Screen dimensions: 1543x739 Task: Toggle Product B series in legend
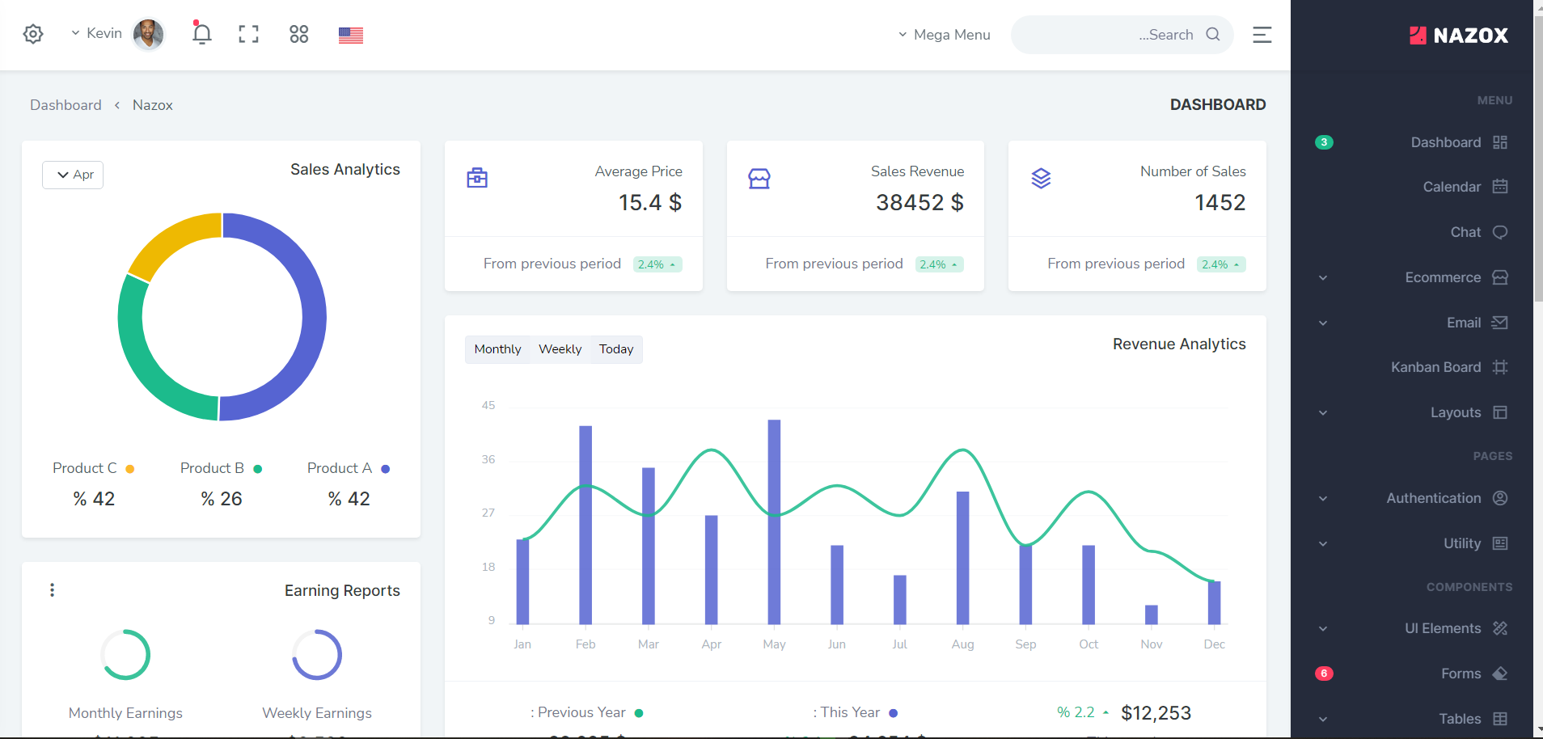213,468
